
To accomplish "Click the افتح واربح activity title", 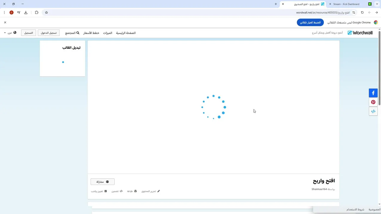I will 324,181.
